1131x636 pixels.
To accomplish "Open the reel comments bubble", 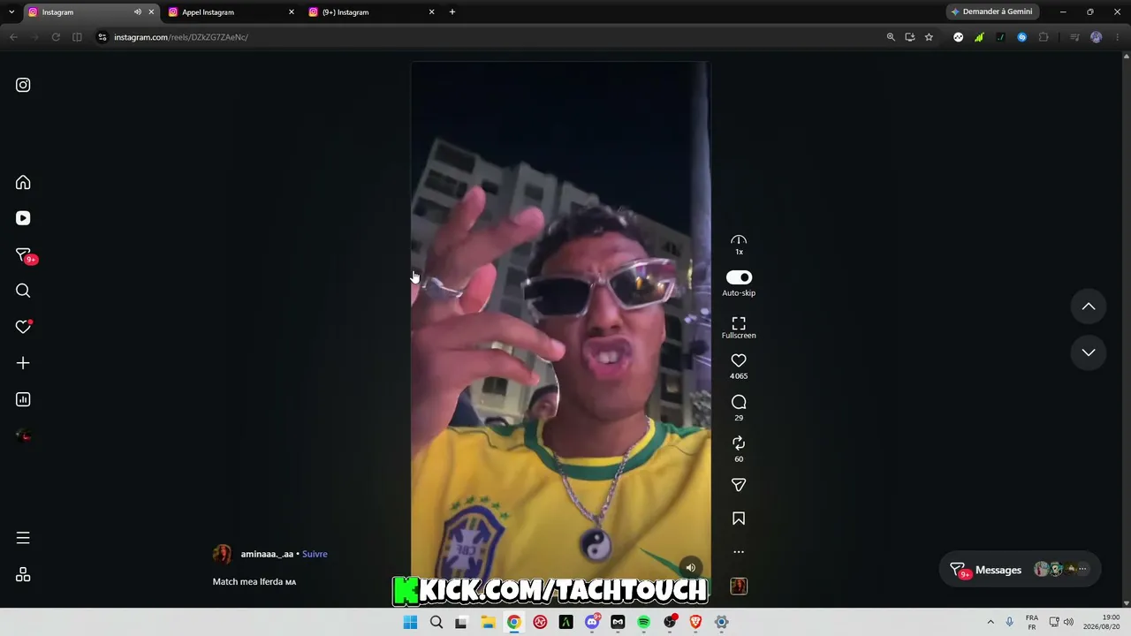I will click(739, 402).
